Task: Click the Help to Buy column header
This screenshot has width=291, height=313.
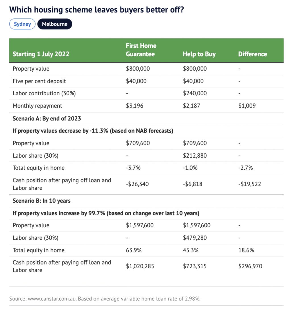Action: [x=199, y=54]
